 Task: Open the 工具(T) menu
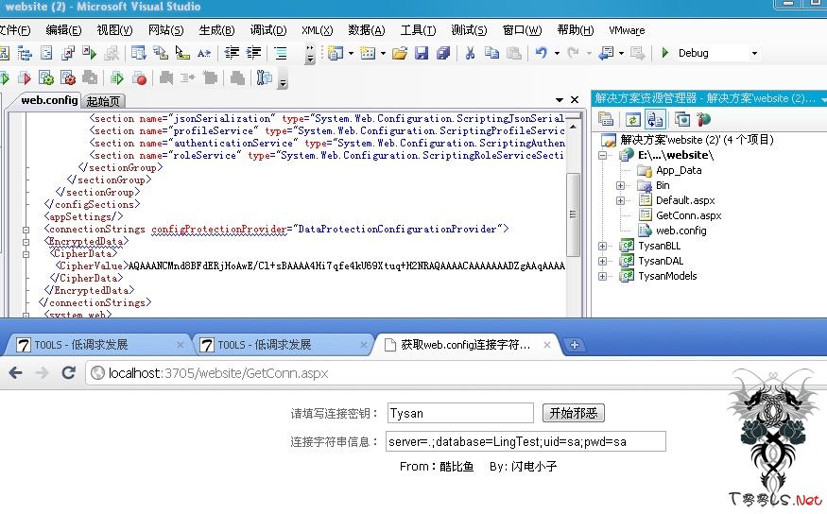pyautogui.click(x=419, y=30)
